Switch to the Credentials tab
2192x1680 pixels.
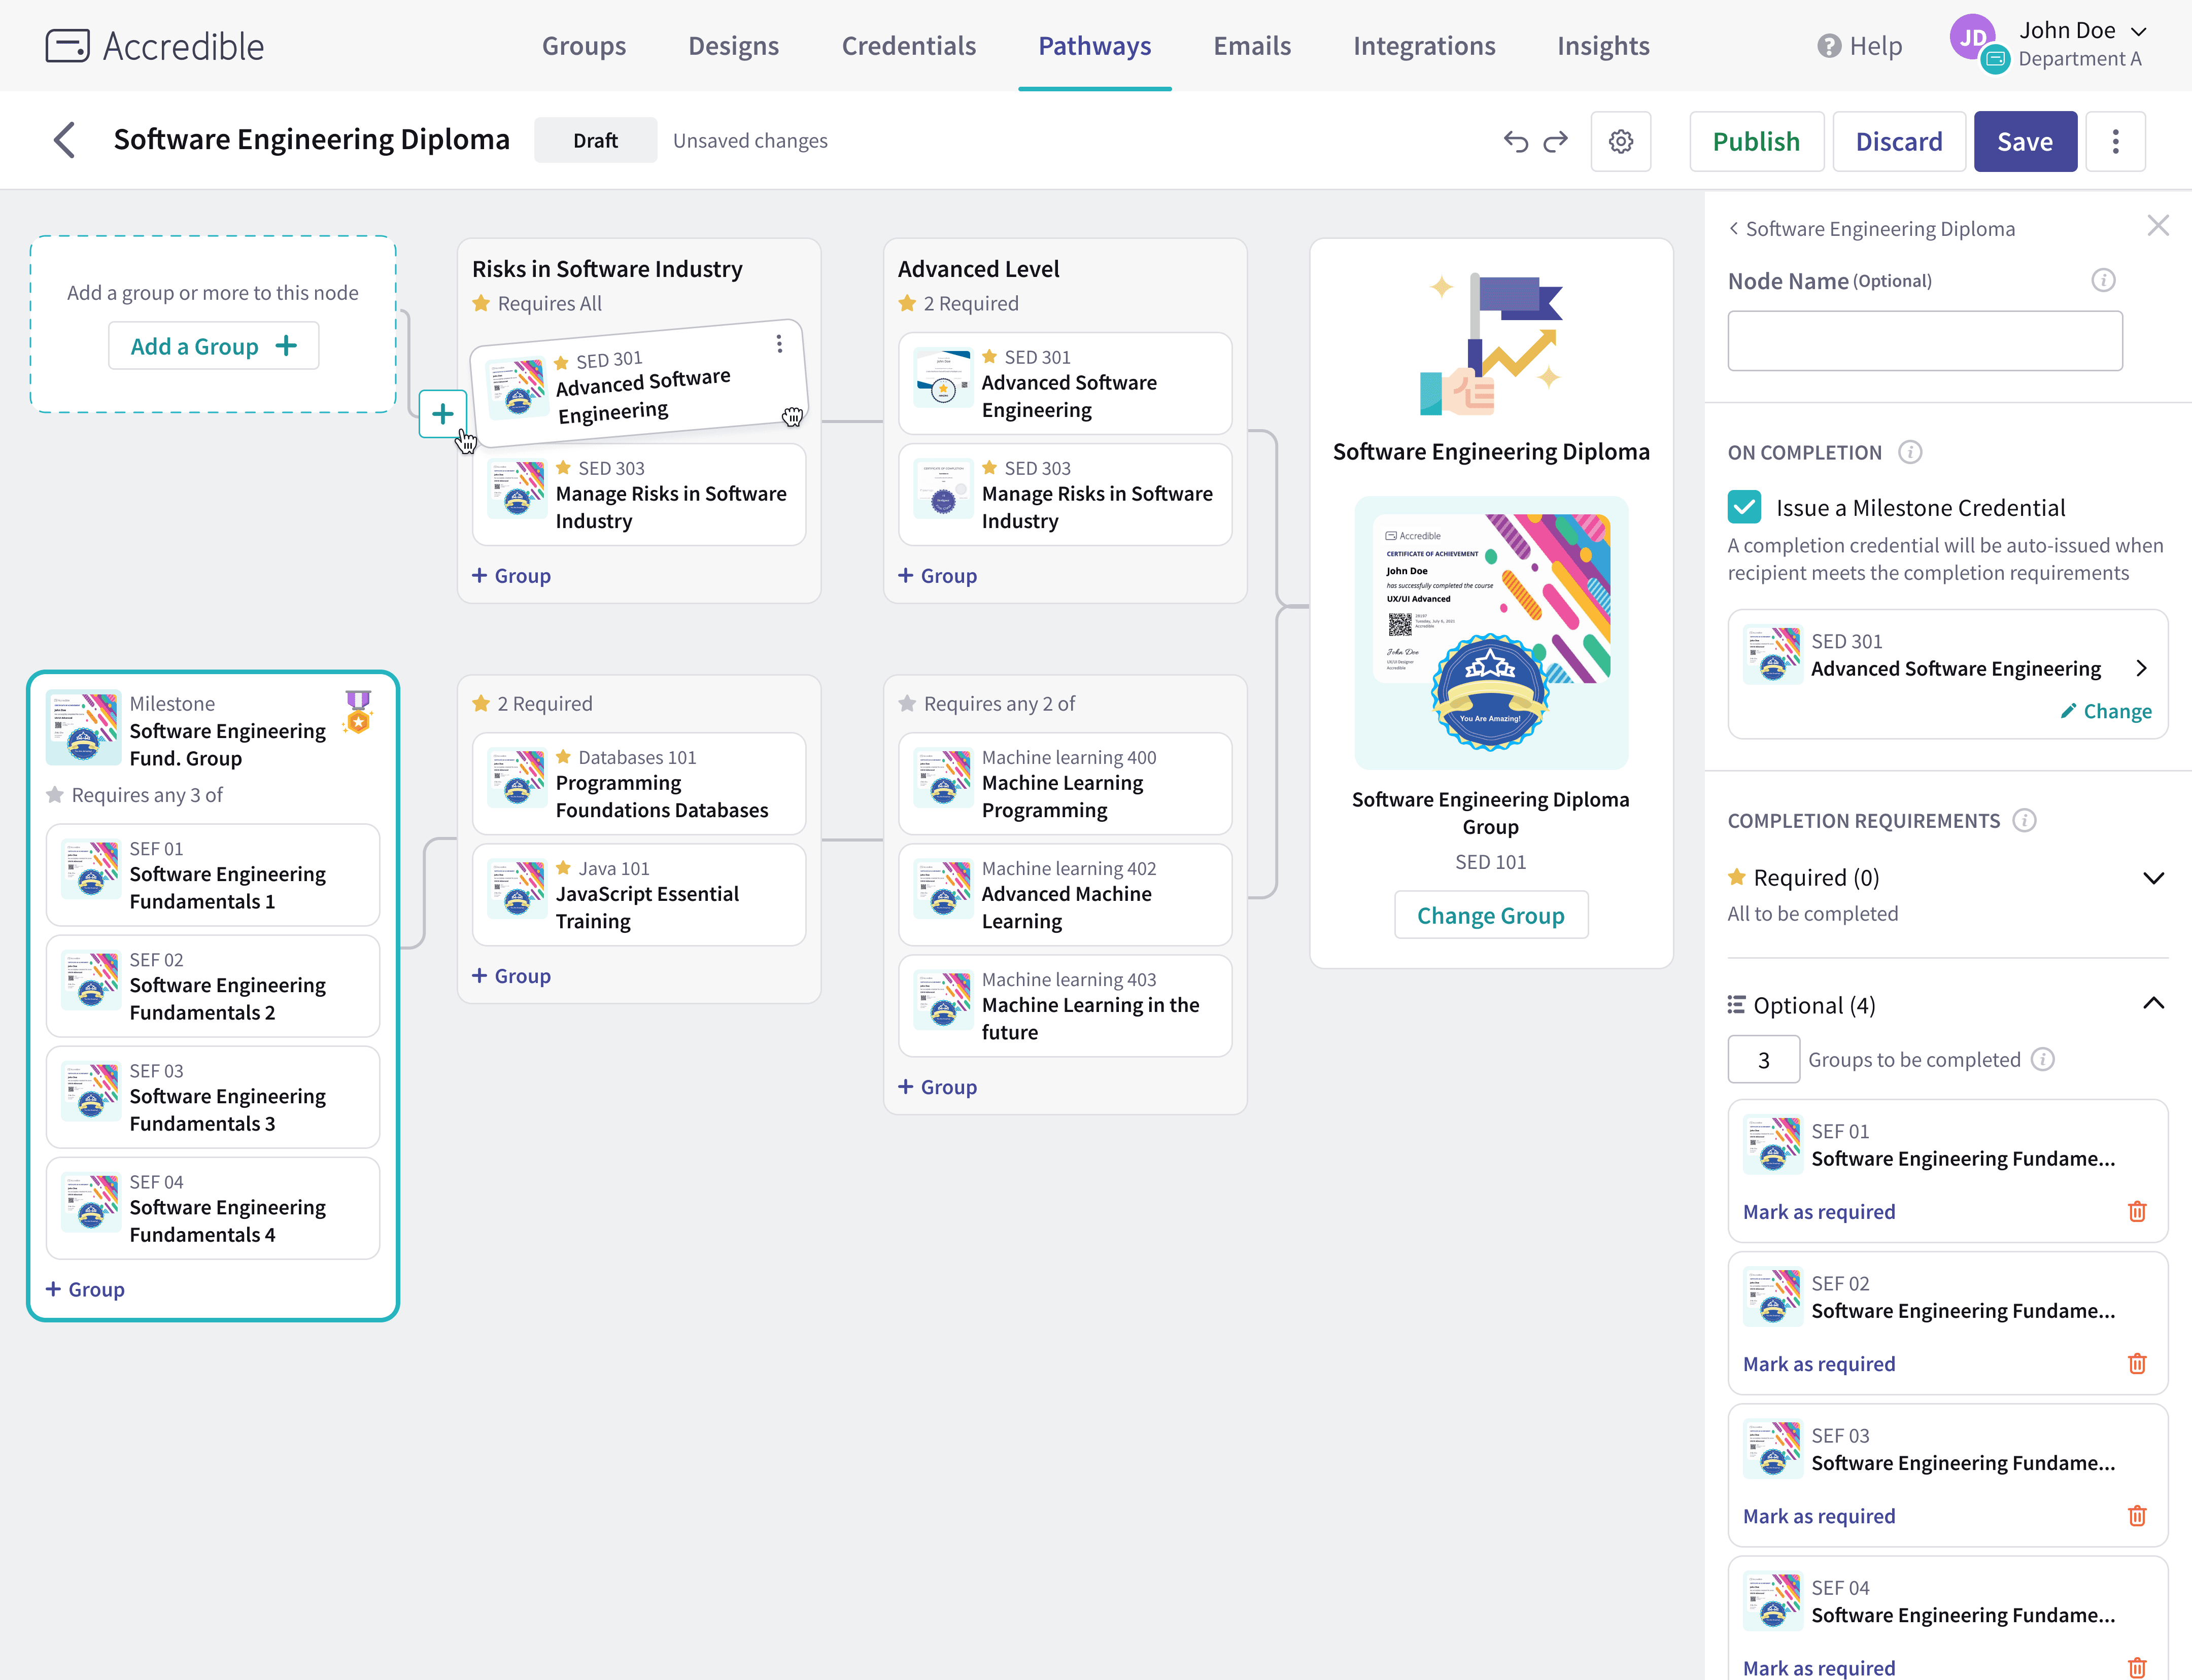(908, 46)
